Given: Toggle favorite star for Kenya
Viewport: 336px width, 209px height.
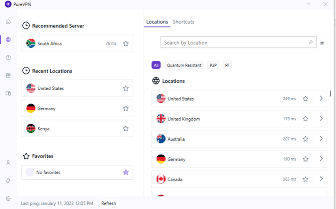Looking at the screenshot, I should tap(126, 129).
